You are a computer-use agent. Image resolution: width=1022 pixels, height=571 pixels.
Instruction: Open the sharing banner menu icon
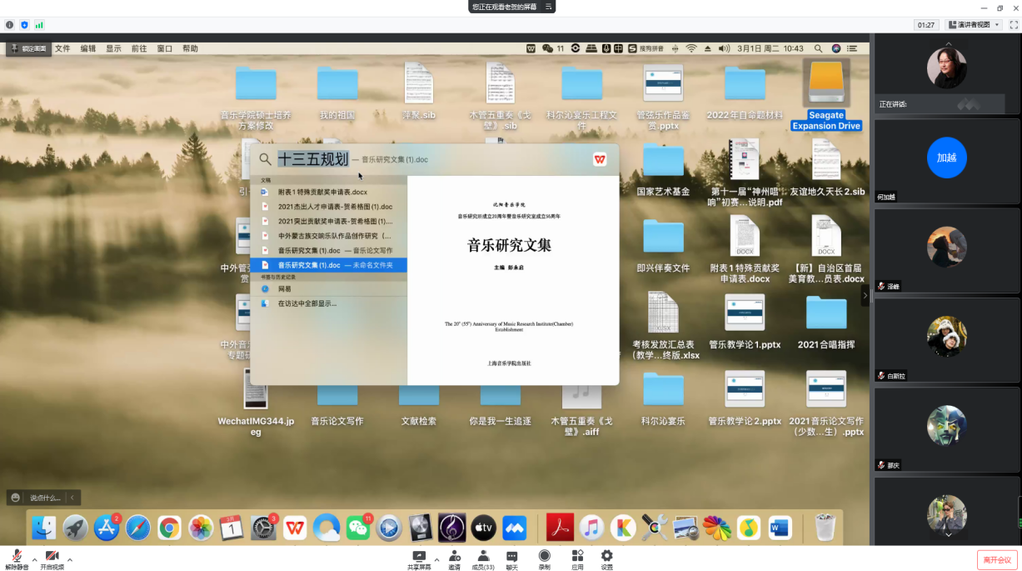click(548, 7)
